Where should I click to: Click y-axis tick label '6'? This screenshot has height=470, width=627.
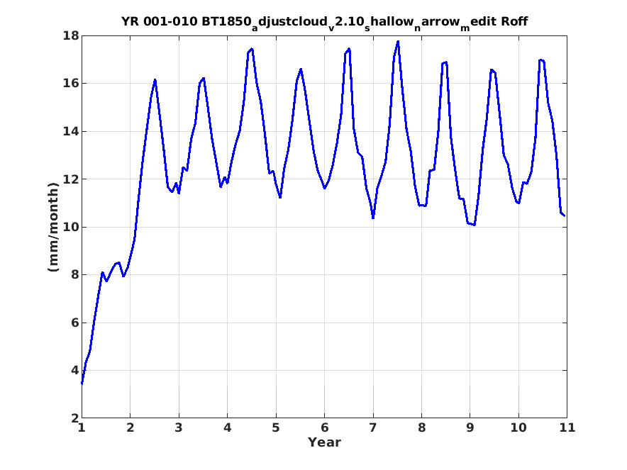tap(75, 323)
